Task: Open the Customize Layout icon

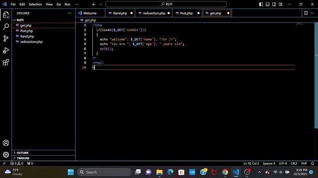Action: (x=280, y=4)
